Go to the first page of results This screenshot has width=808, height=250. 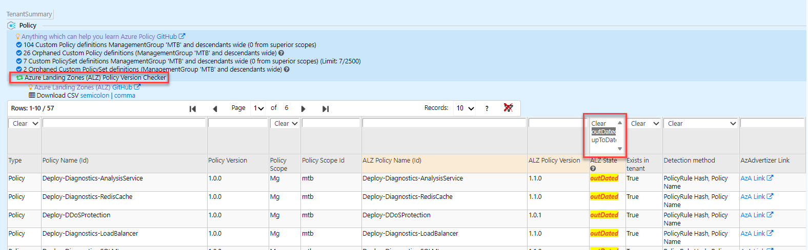[x=193, y=109]
